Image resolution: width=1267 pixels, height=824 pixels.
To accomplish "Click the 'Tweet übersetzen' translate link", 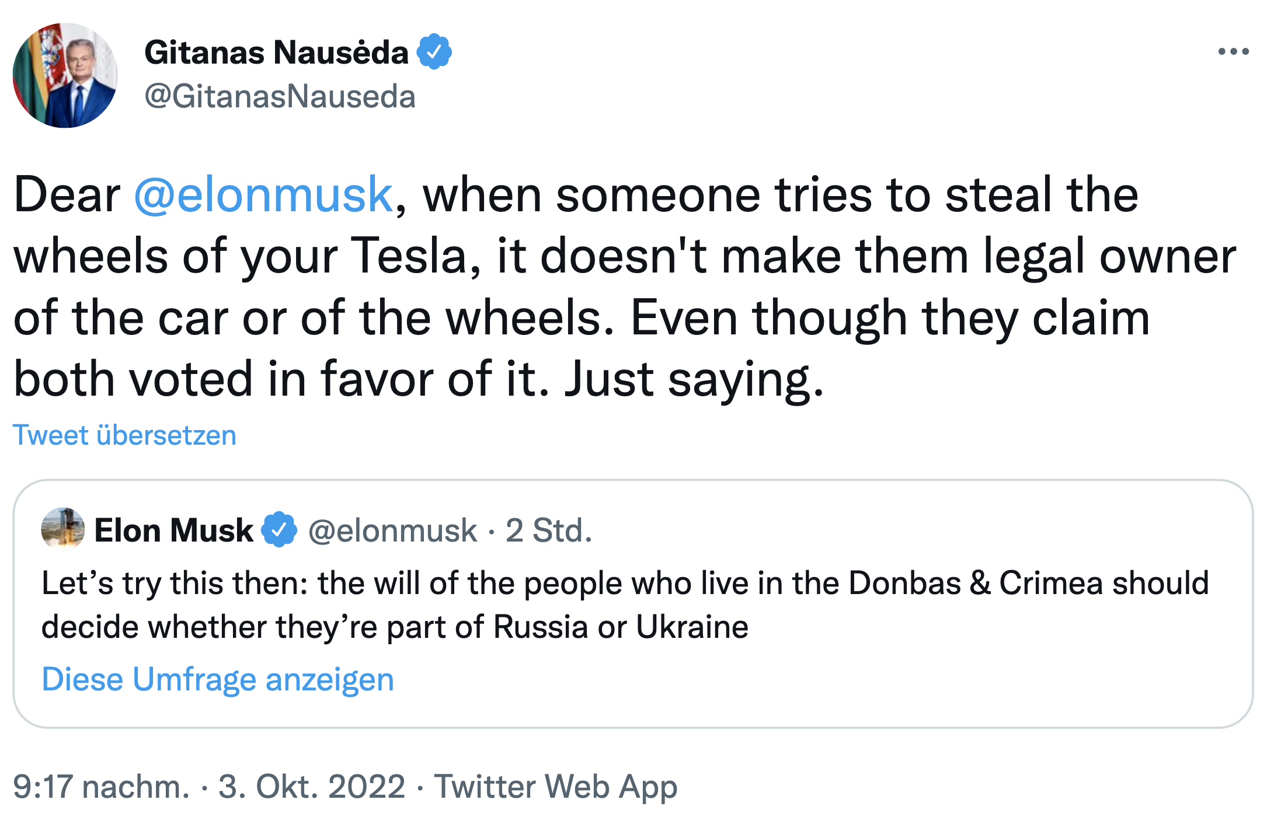I will (x=124, y=435).
